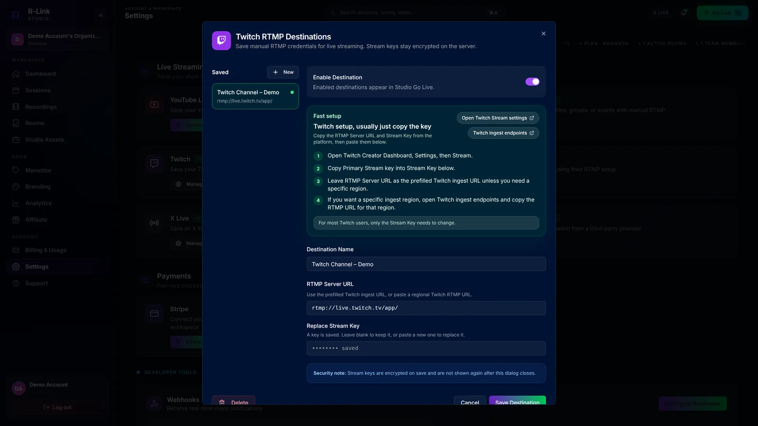Viewport: 758px width, 426px height.
Task: Click the Analytics chart icon in sidebar
Action: coord(16,203)
